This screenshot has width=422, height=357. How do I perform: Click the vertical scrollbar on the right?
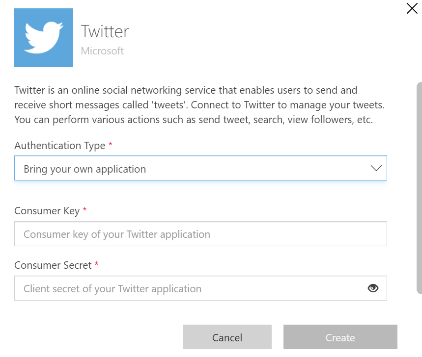tap(419, 186)
